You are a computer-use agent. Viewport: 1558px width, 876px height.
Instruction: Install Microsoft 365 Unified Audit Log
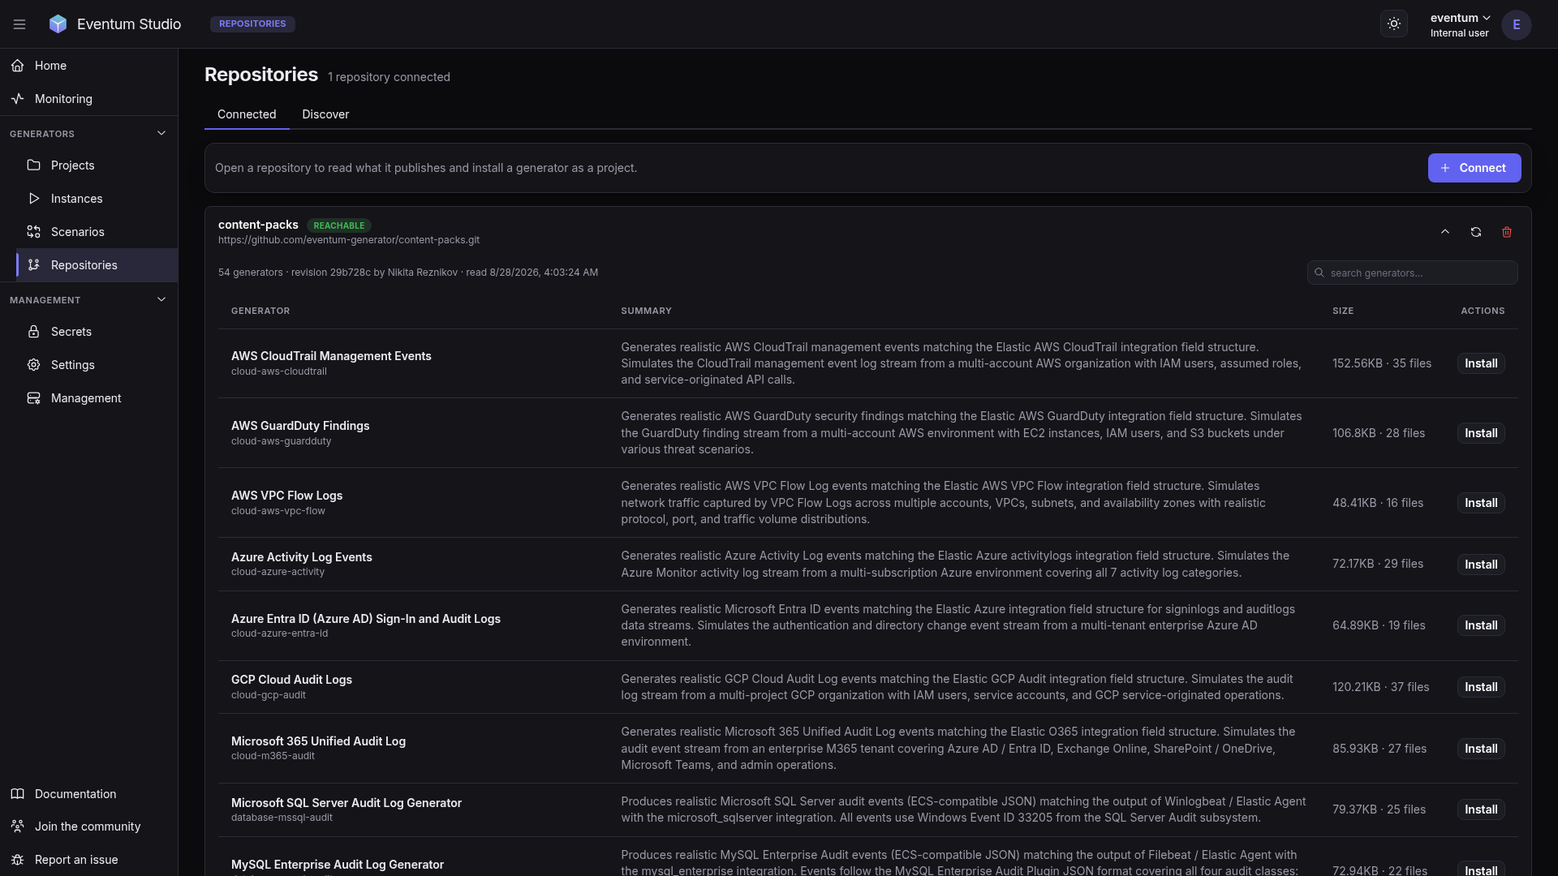coord(1481,749)
